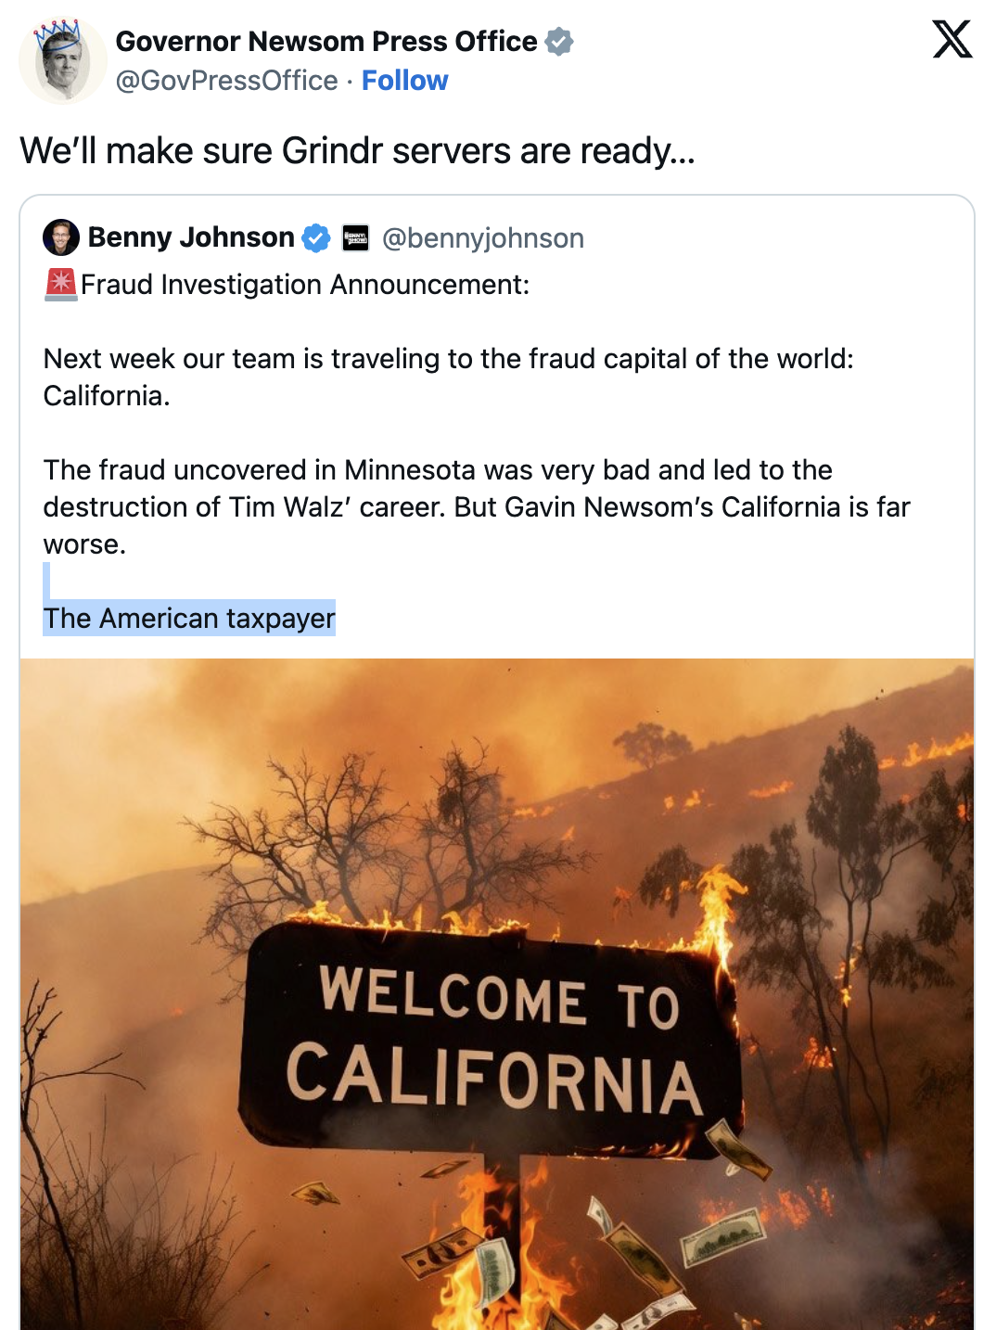Click the X logo

[951, 40]
